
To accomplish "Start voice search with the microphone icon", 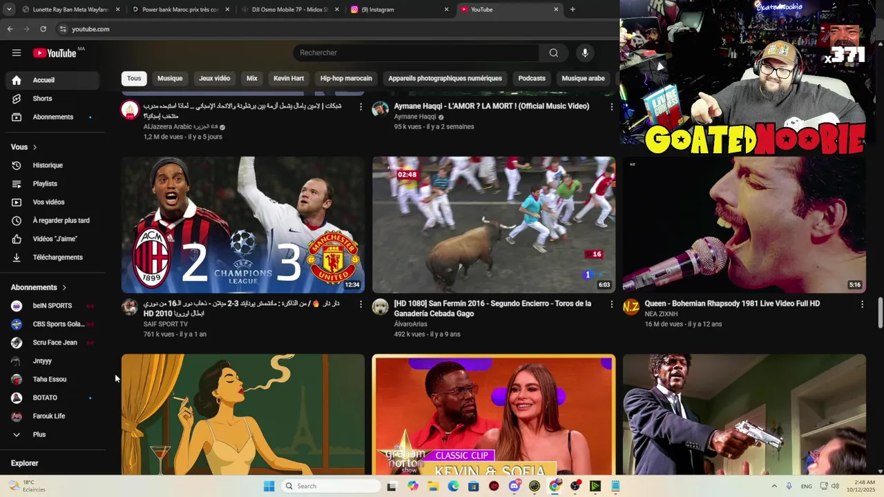I will (x=585, y=52).
